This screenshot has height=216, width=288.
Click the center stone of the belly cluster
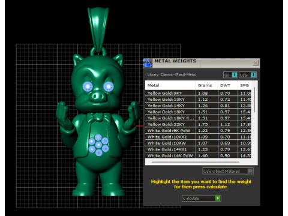tap(98, 145)
